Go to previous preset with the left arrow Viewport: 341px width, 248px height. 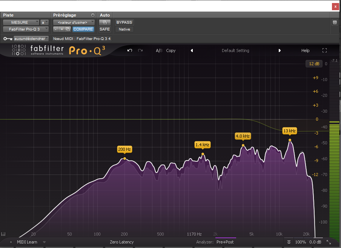[192, 51]
